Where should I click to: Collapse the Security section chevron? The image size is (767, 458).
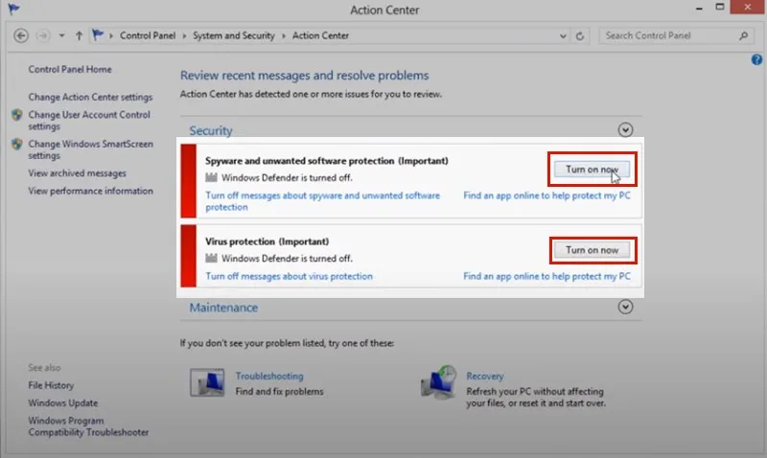click(625, 129)
